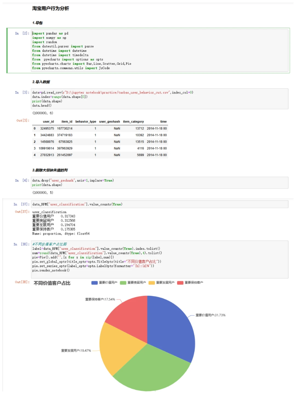
Task: Click the value_counts code cell In [37]
Action: click(160, 204)
